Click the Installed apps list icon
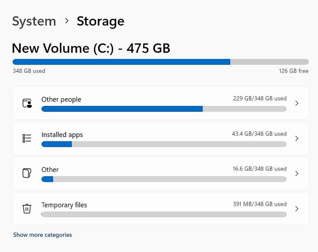The image size is (318, 252). point(27,138)
